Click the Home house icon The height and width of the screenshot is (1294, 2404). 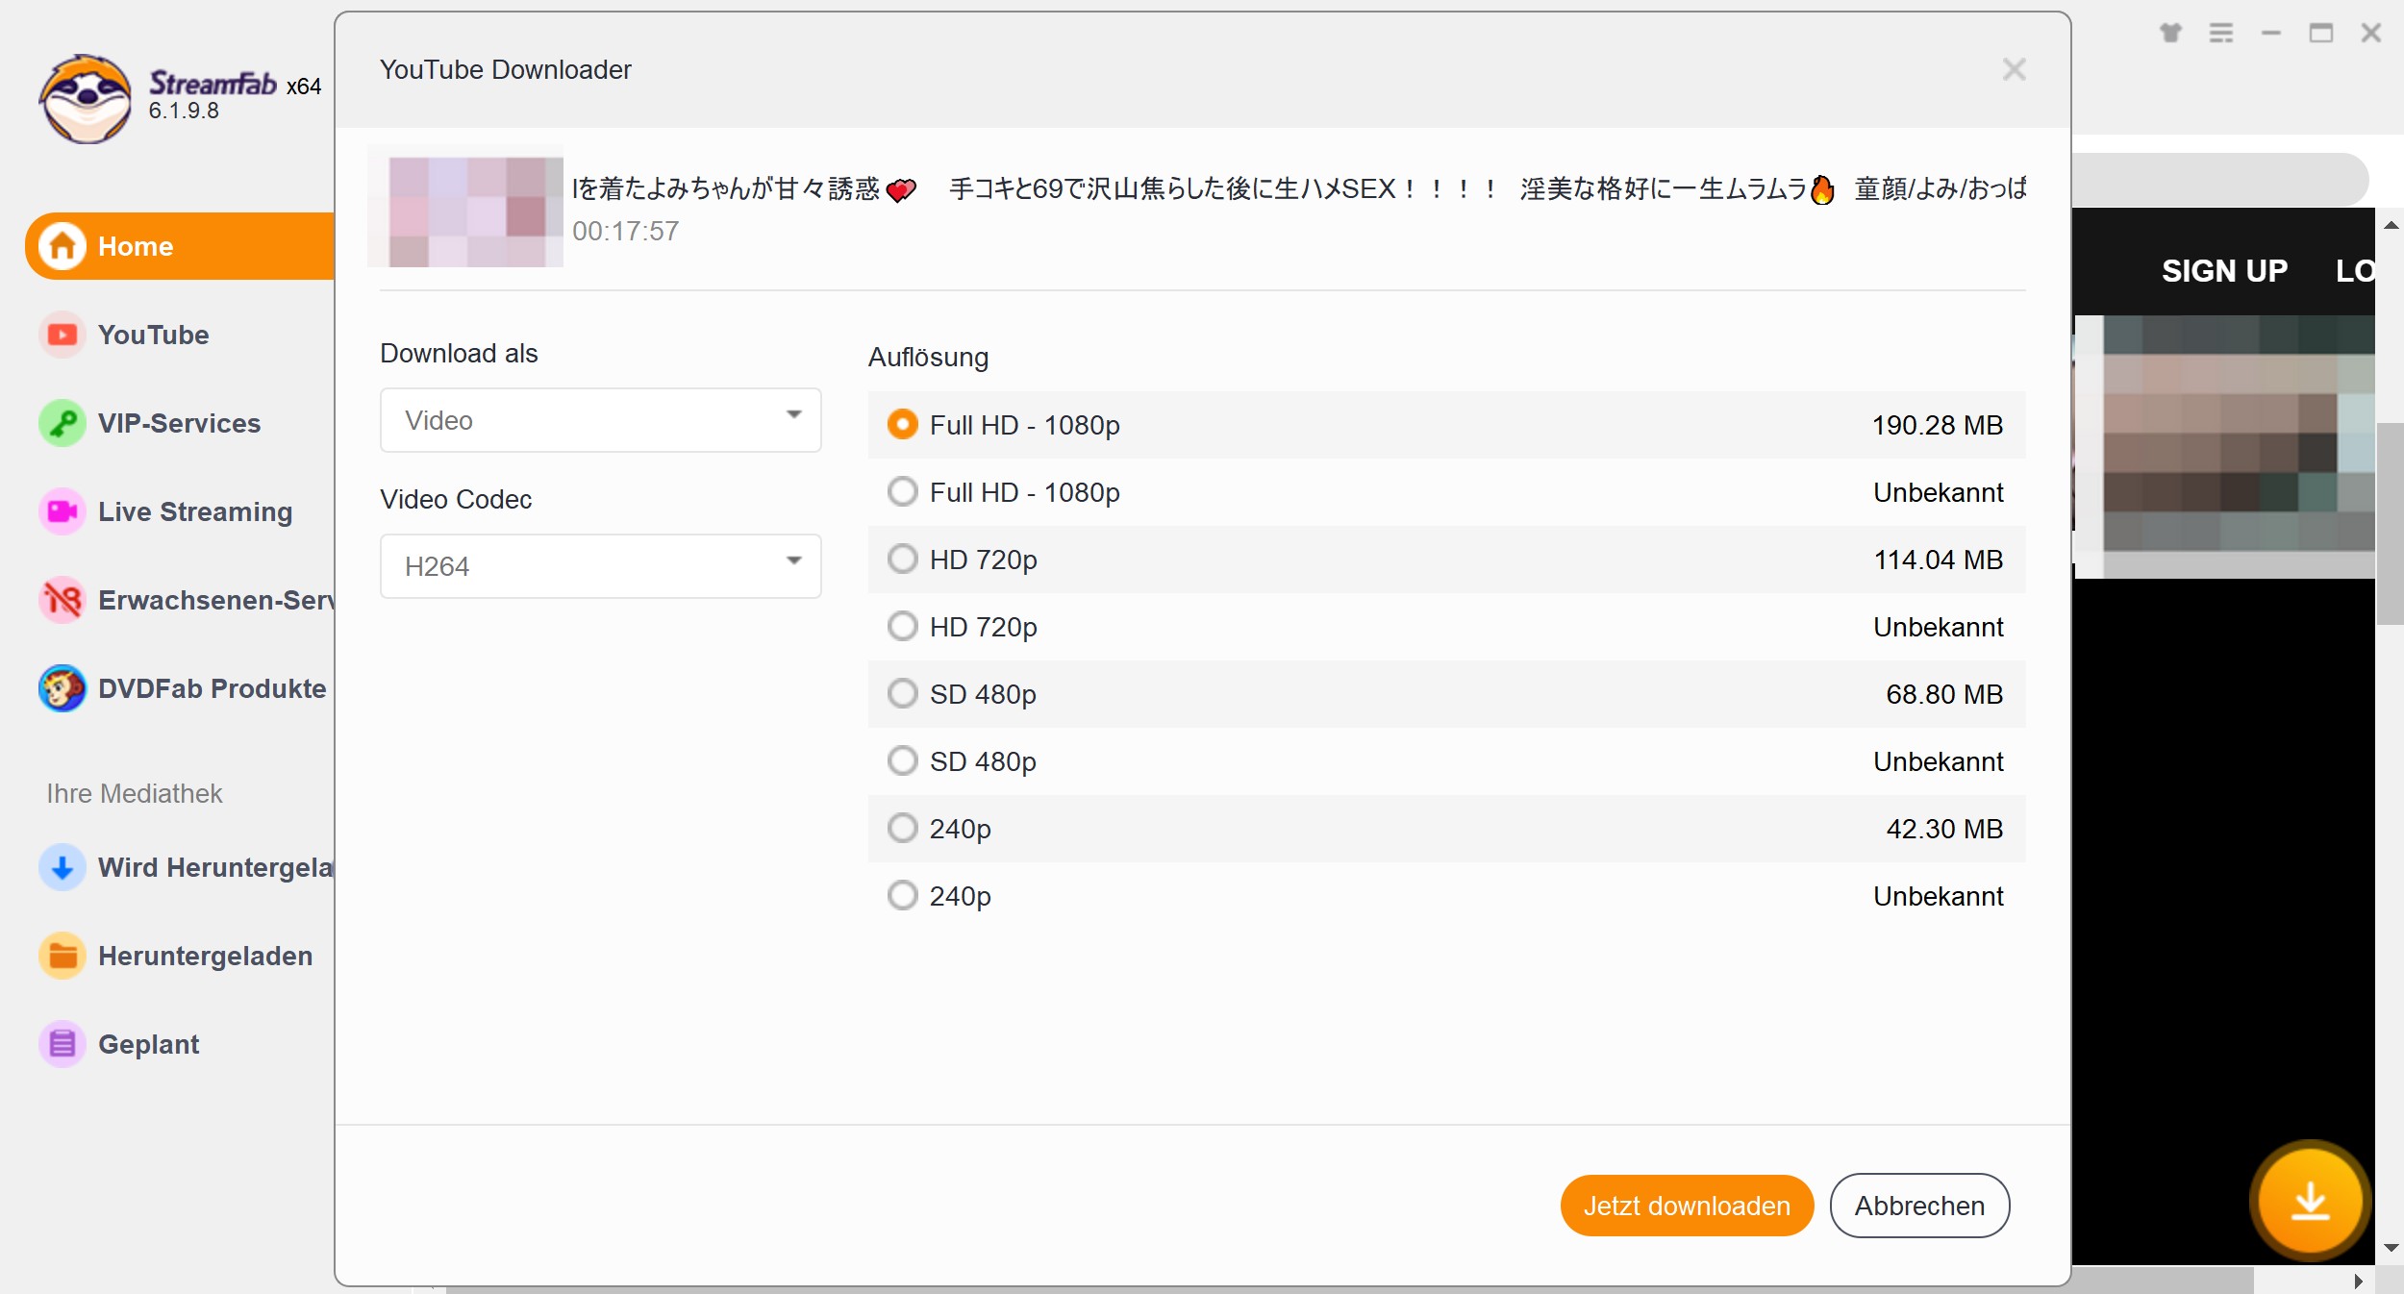pyautogui.click(x=63, y=246)
